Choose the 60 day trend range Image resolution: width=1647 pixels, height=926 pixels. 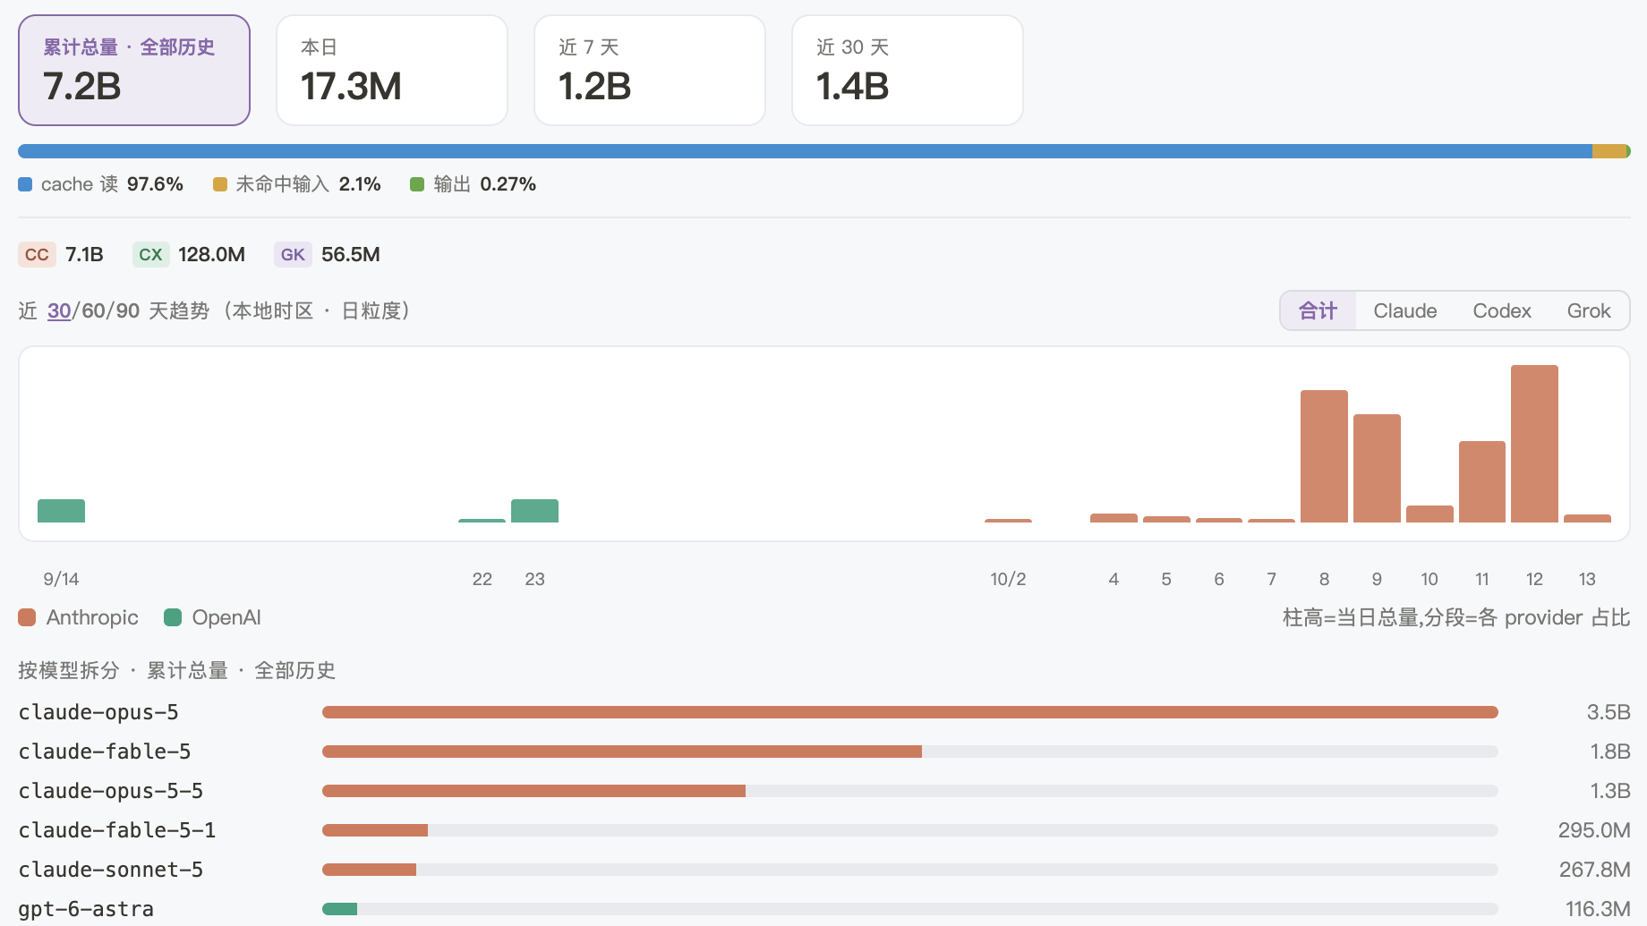94,310
